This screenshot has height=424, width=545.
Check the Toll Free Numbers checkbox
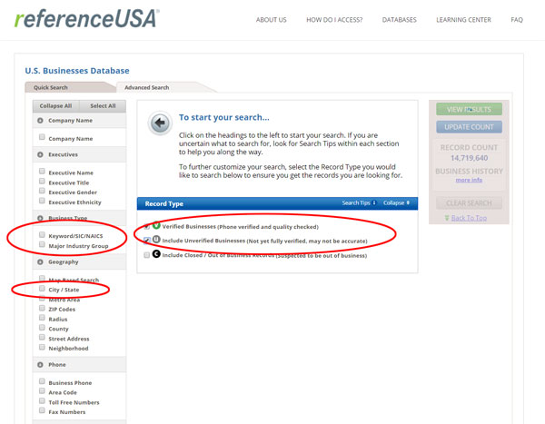pyautogui.click(x=42, y=400)
